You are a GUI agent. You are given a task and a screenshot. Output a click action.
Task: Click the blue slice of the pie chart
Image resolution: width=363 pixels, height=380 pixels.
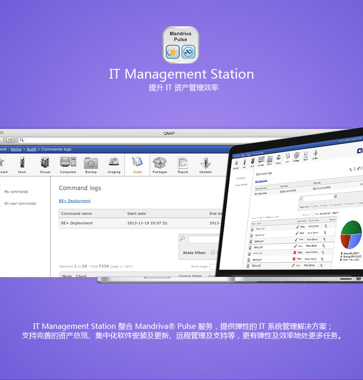pyautogui.click(x=356, y=240)
